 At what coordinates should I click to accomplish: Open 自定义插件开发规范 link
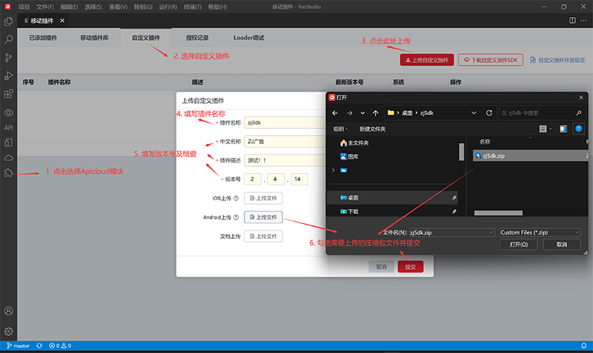click(x=557, y=60)
